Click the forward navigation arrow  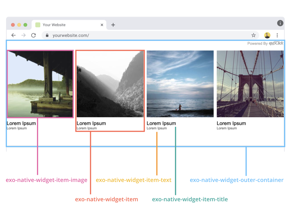pyautogui.click(x=23, y=35)
